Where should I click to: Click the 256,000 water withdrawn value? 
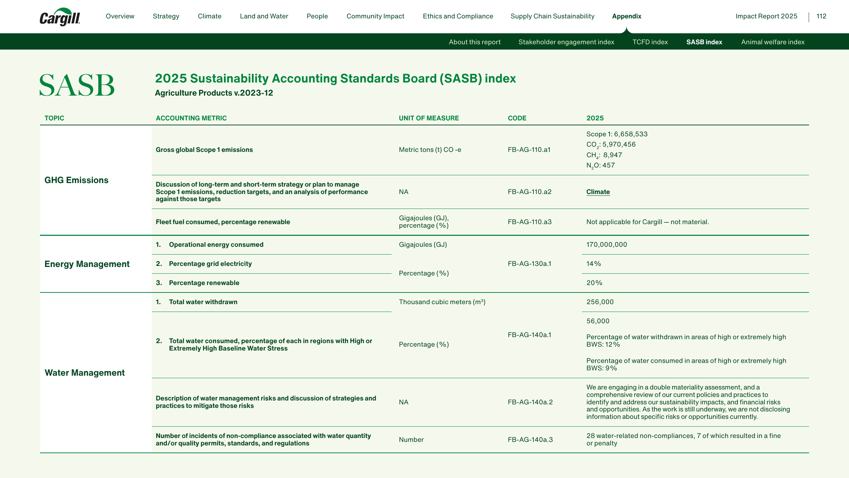click(600, 302)
